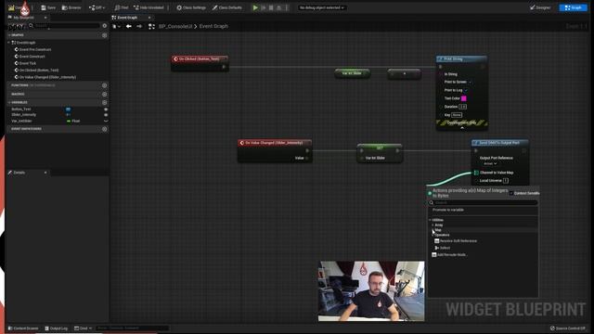Open the Output Port Reference dropdown

(x=490, y=163)
